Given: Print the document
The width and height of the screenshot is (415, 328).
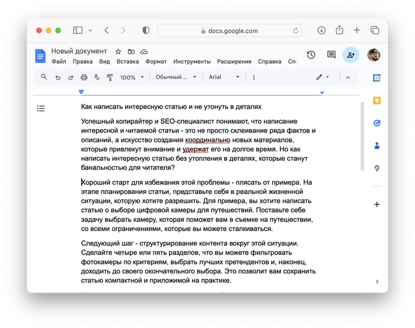Looking at the screenshot, I should point(84,77).
